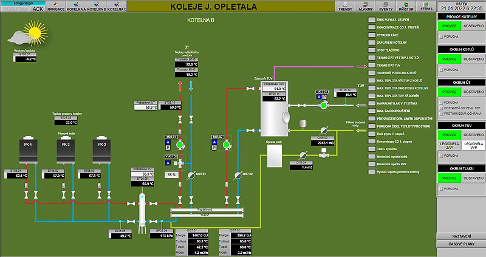The image size is (486, 257).
Task: Click PROVOZ under OKRUH TUV
Action: click(450, 135)
